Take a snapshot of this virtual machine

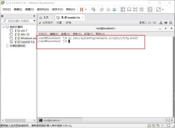click(x=102, y=10)
